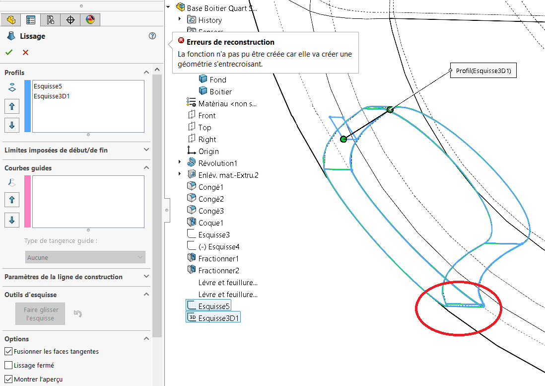
Task: Select Esquisse3D1 in the feature tree
Action: [213, 318]
